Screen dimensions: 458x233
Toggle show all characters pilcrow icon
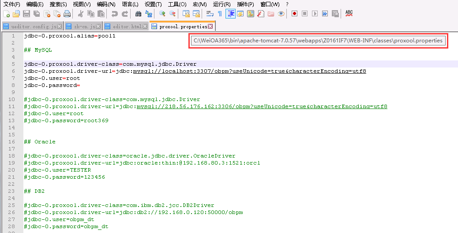click(x=220, y=14)
